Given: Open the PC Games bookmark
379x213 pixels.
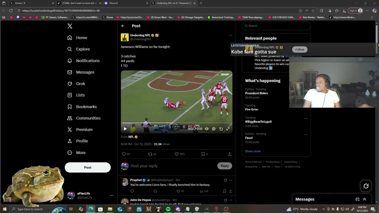Looking at the screenshot, I should 55,17.
